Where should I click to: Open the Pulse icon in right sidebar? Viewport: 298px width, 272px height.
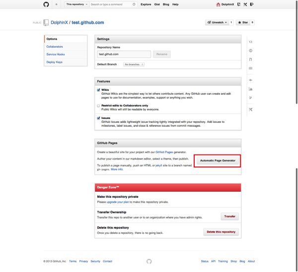pos(250,80)
